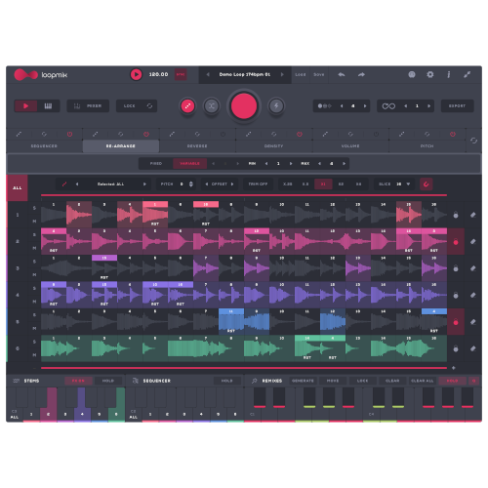Click the Offset right arrow

(232, 184)
